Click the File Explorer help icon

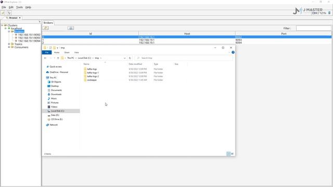[x=233, y=52]
